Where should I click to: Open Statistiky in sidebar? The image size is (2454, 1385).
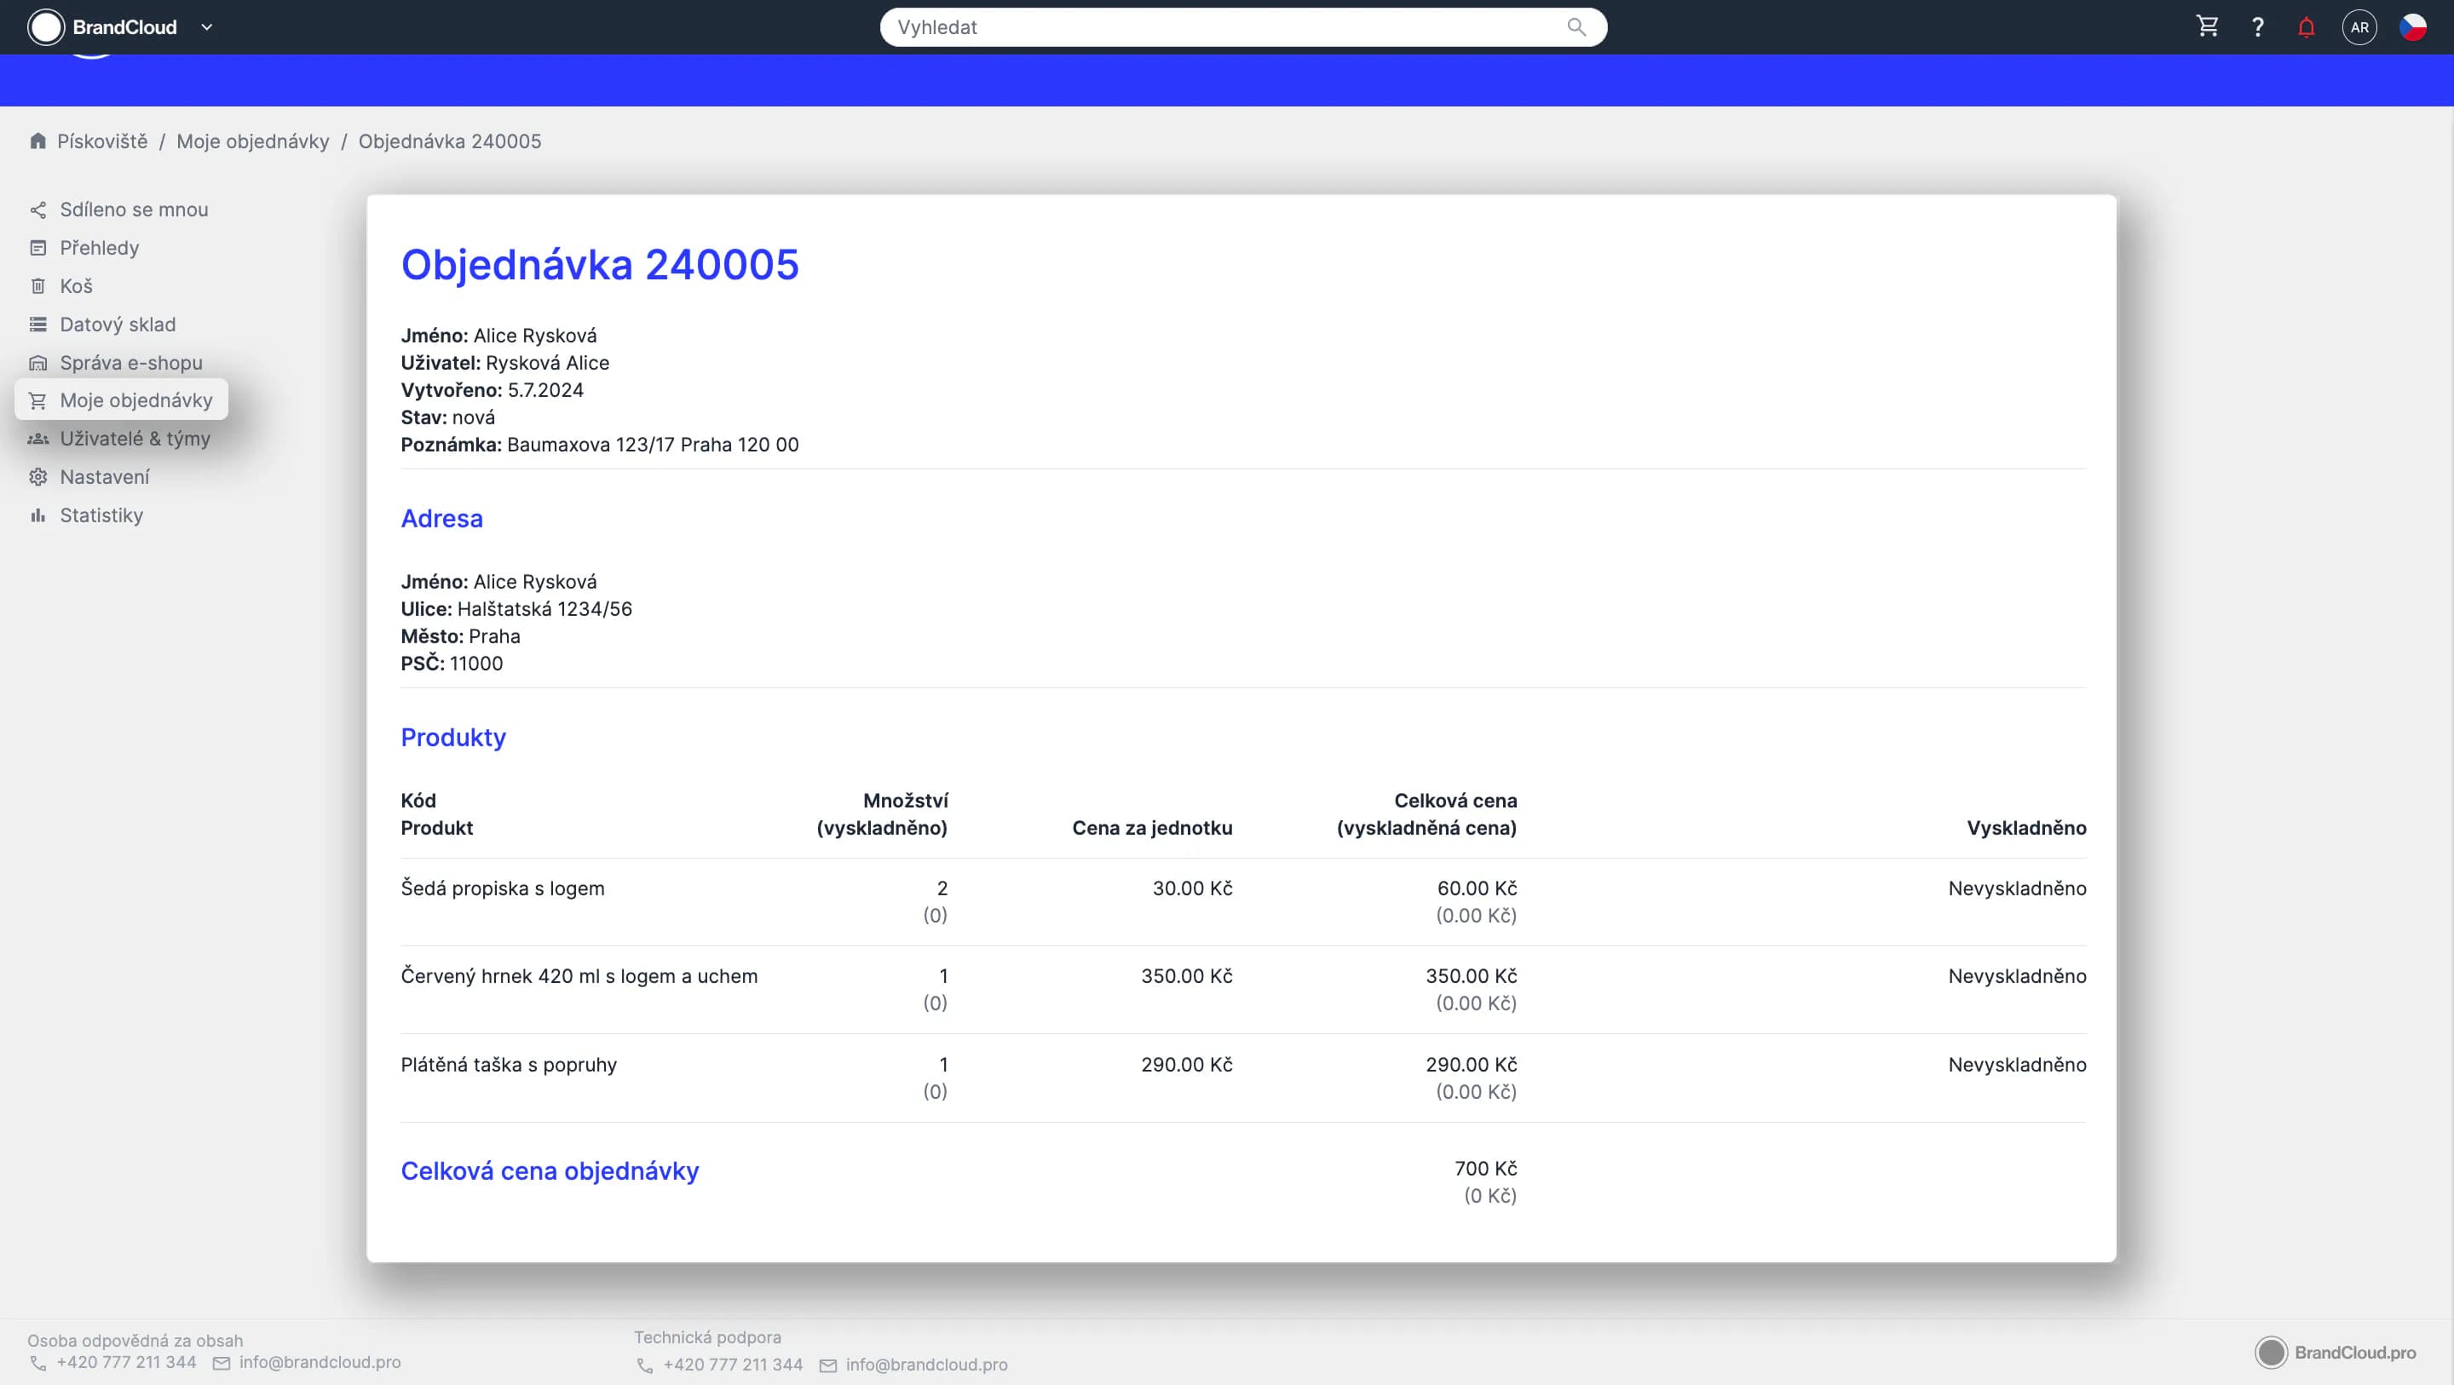(101, 515)
